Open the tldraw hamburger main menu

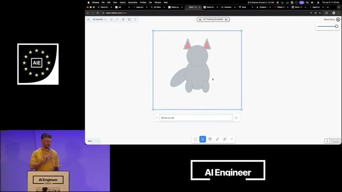[x=88, y=19]
